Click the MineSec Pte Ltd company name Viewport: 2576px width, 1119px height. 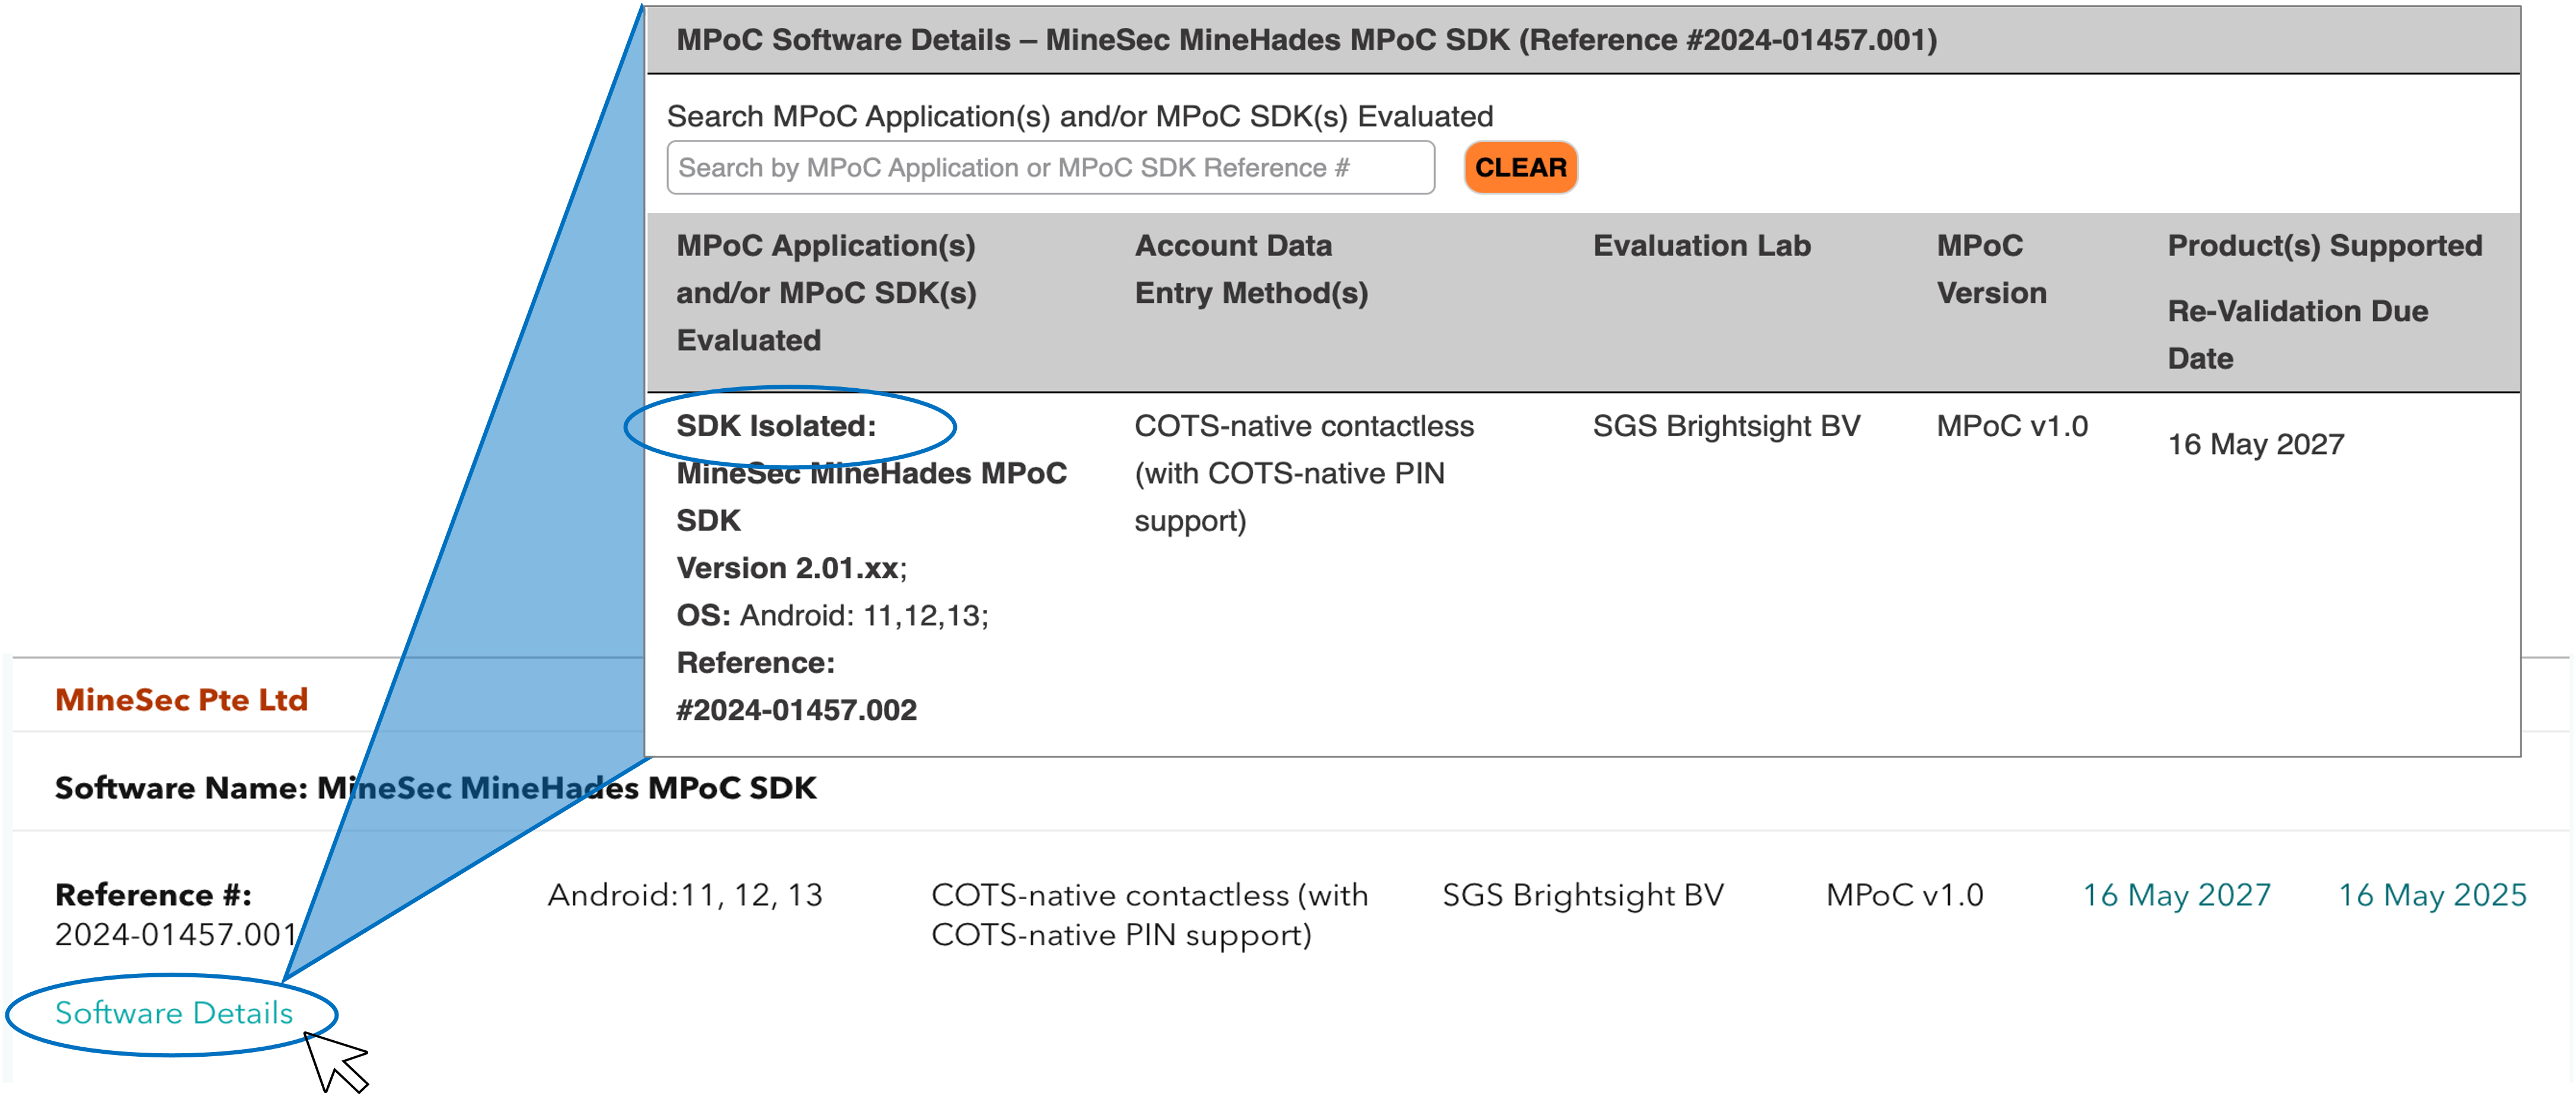pyautogui.click(x=181, y=699)
